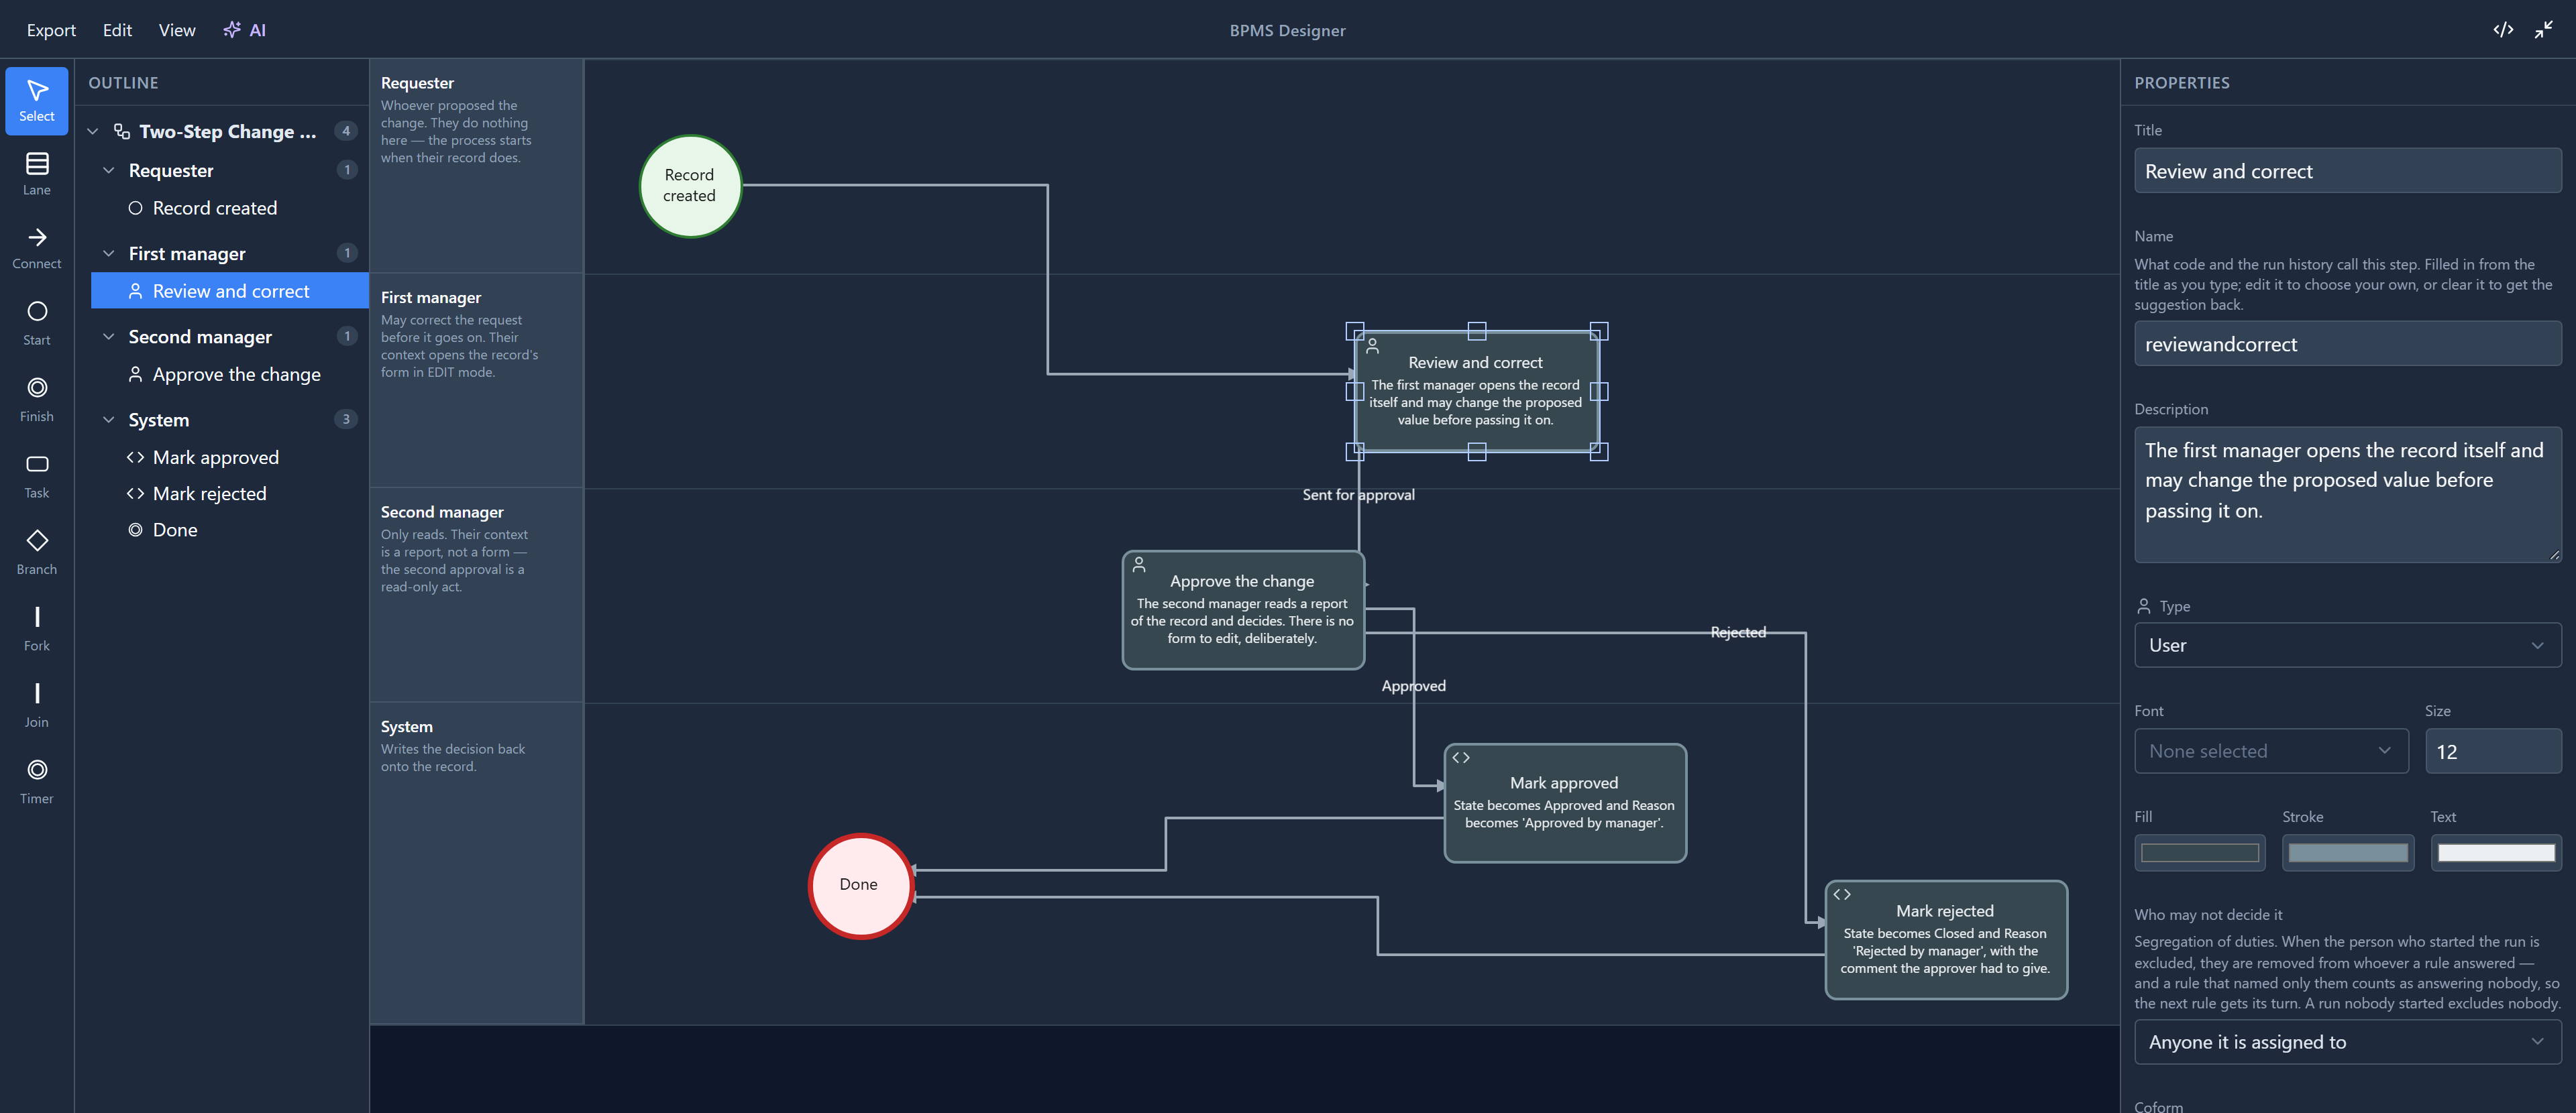Select the Fork tool
This screenshot has height=1113, width=2576.
[37, 630]
